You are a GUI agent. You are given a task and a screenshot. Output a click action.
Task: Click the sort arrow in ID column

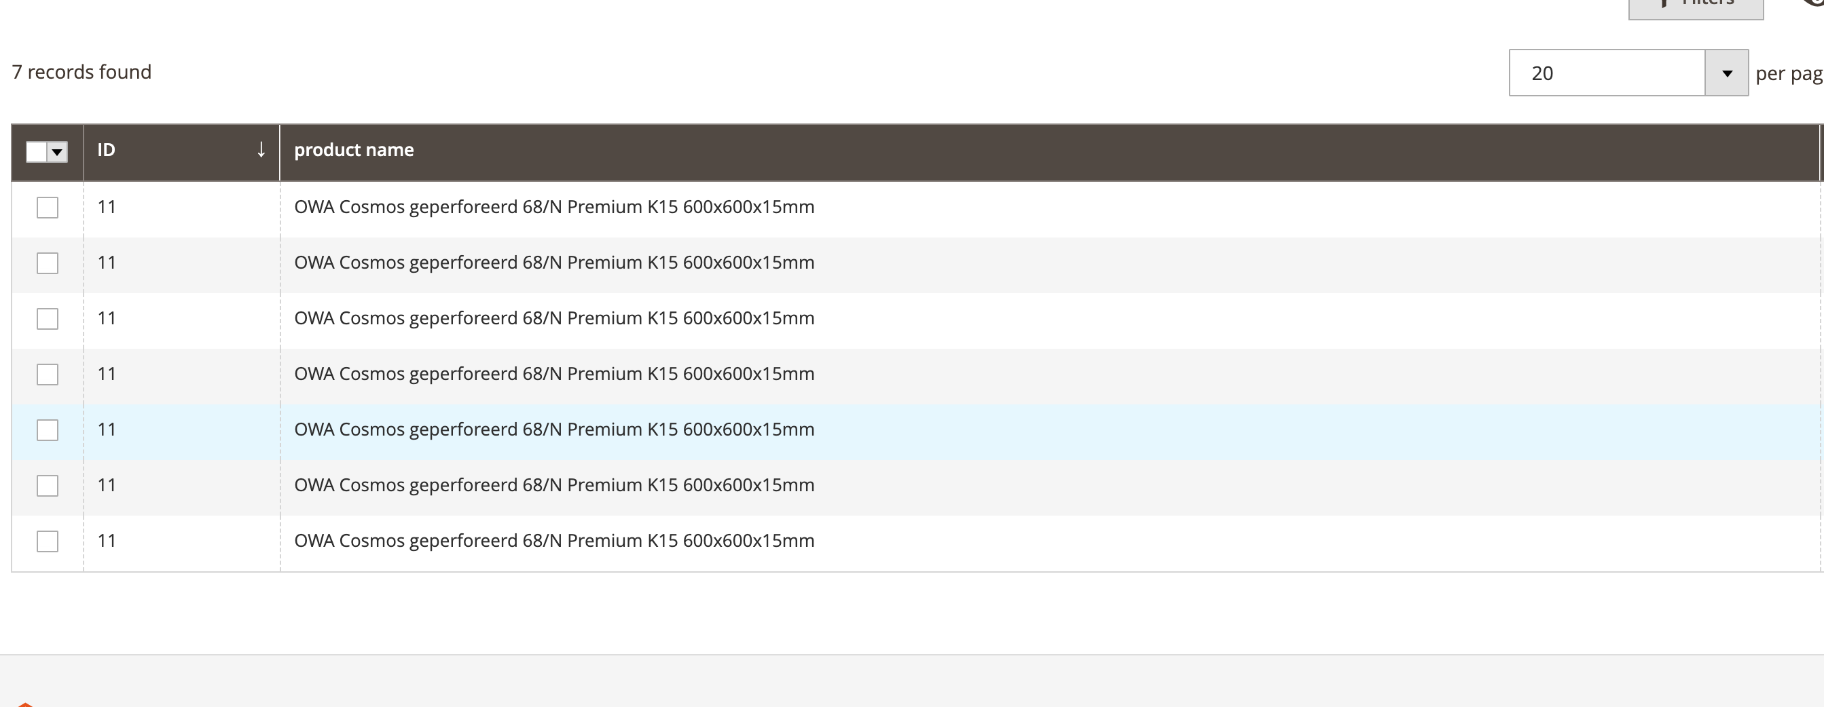[x=261, y=150]
